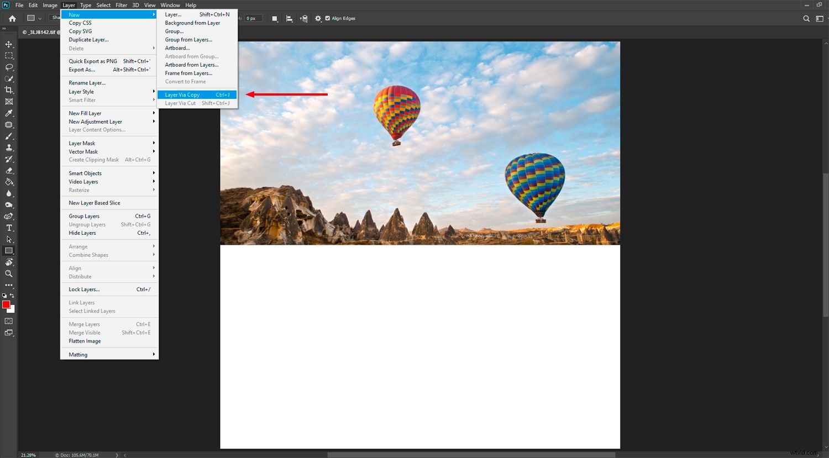829x458 pixels.
Task: Select the Brush tool
Action: (x=8, y=136)
